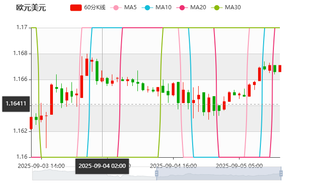The width and height of the screenshot is (311, 185).
Task: Toggle MA10 series by its text label
Action: pyautogui.click(x=163, y=8)
